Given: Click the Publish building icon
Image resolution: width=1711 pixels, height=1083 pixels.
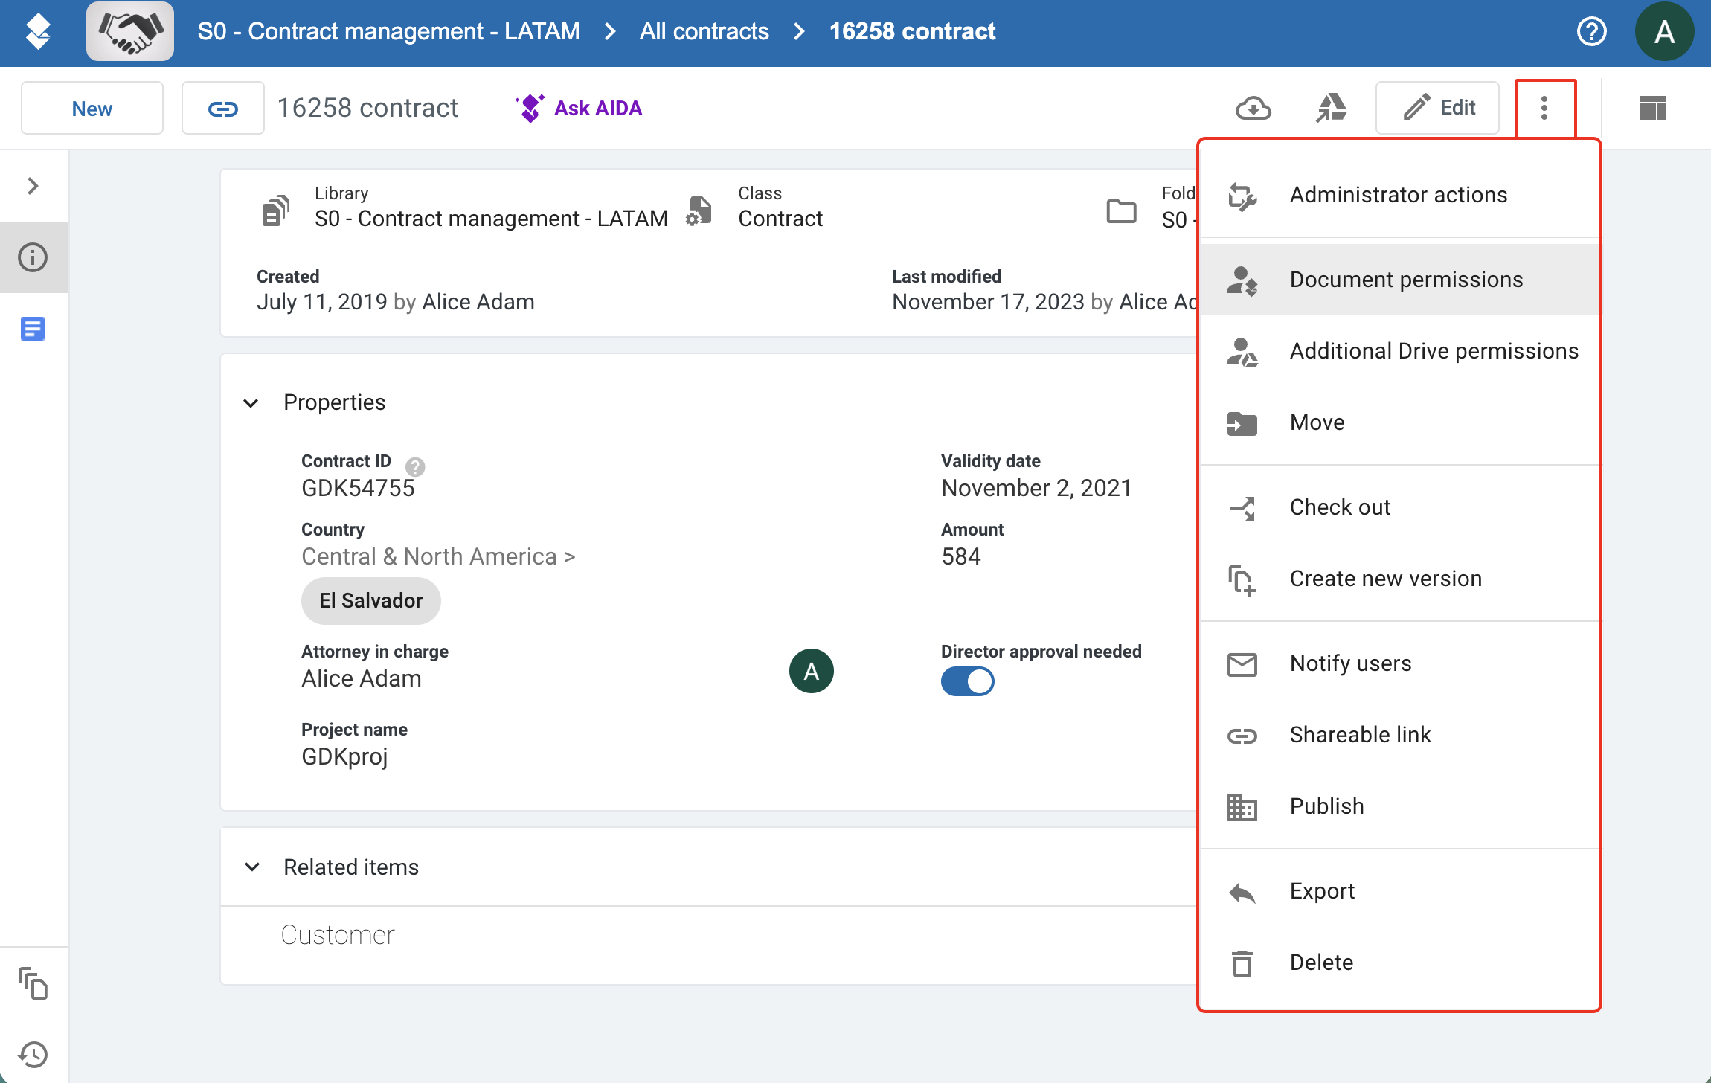Looking at the screenshot, I should 1242,807.
